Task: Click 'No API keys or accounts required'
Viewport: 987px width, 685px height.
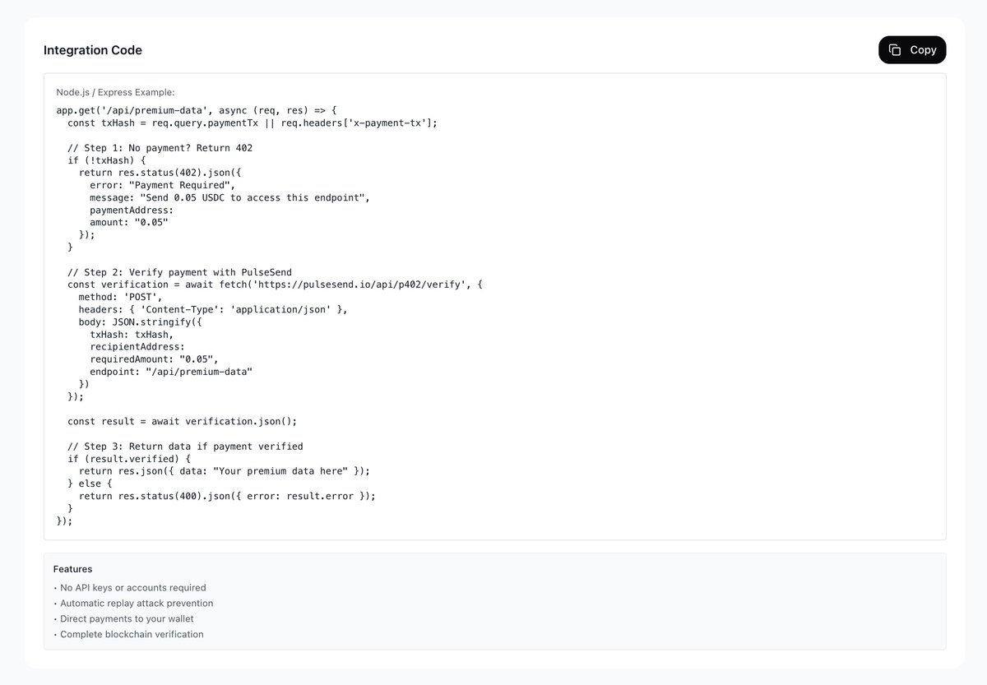Action: pyautogui.click(x=132, y=588)
